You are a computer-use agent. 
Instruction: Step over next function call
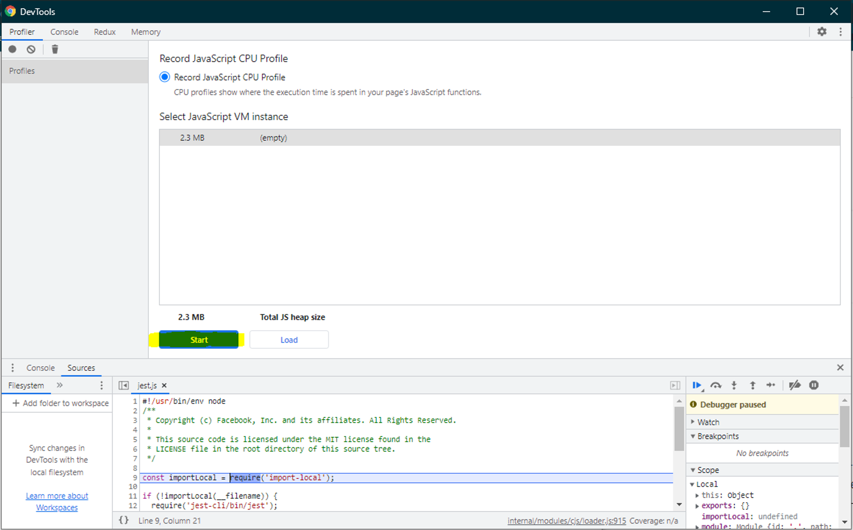click(x=716, y=385)
